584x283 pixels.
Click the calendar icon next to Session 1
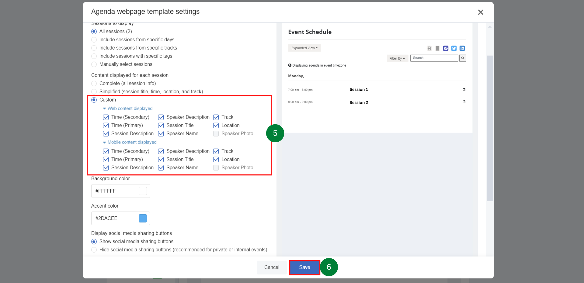click(x=464, y=89)
